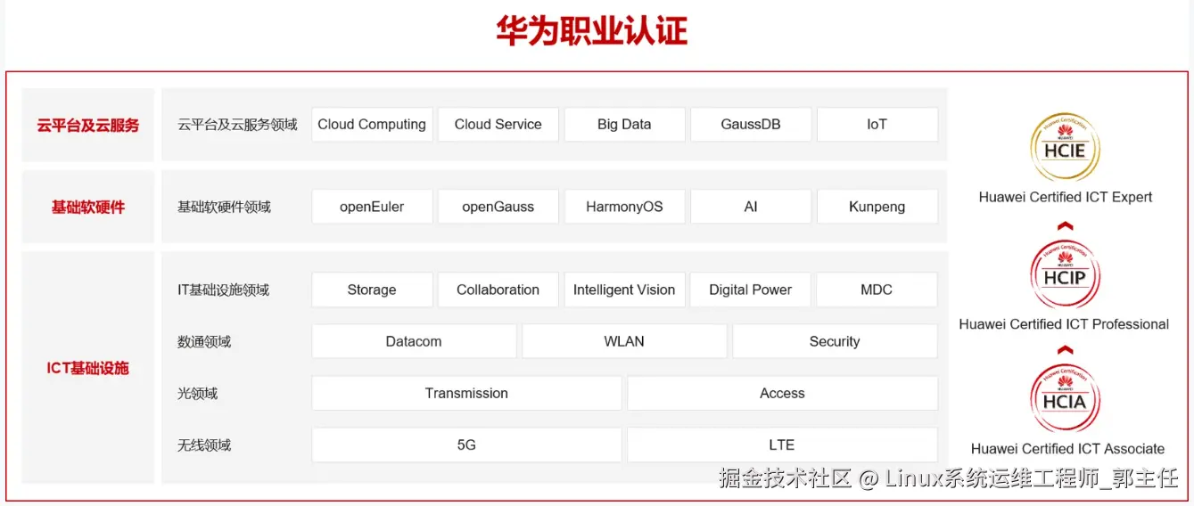
Task: Click the 基础软硬件 category header
Action: pos(88,207)
